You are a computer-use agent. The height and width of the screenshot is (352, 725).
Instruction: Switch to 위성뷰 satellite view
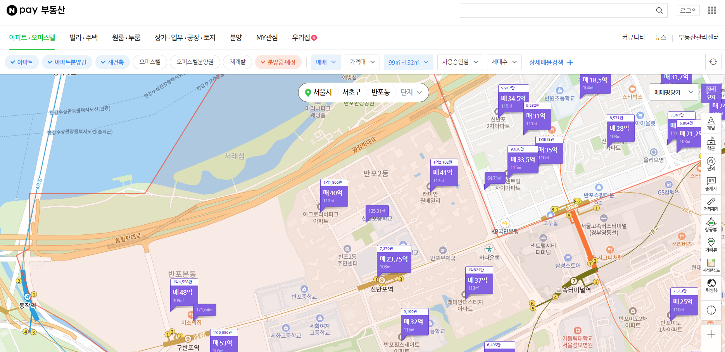pyautogui.click(x=711, y=285)
